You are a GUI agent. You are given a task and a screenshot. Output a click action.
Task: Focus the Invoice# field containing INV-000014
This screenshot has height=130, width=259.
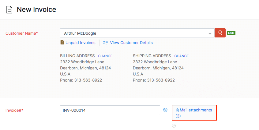click(110, 110)
